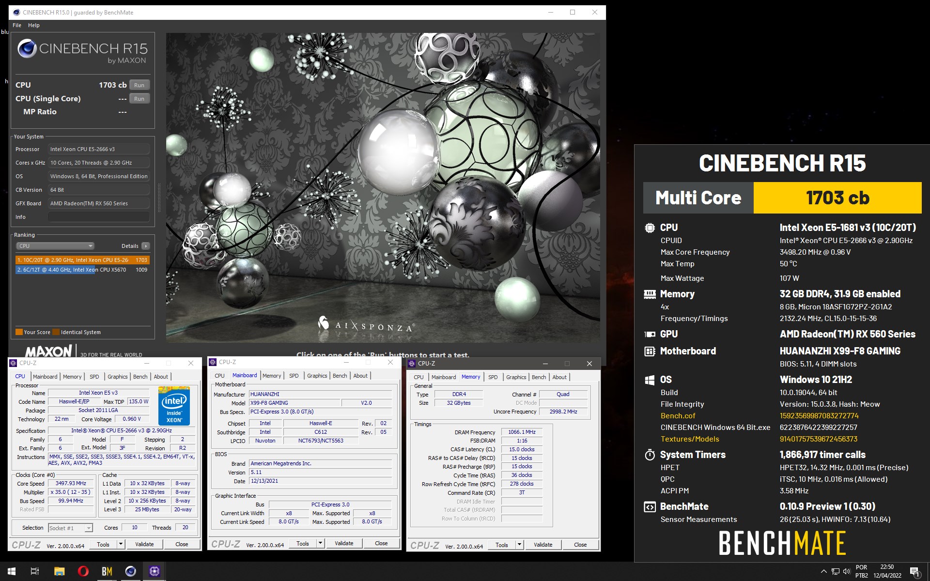Click the CPU-Z icon in third window title
The height and width of the screenshot is (581, 930).
[x=412, y=363]
